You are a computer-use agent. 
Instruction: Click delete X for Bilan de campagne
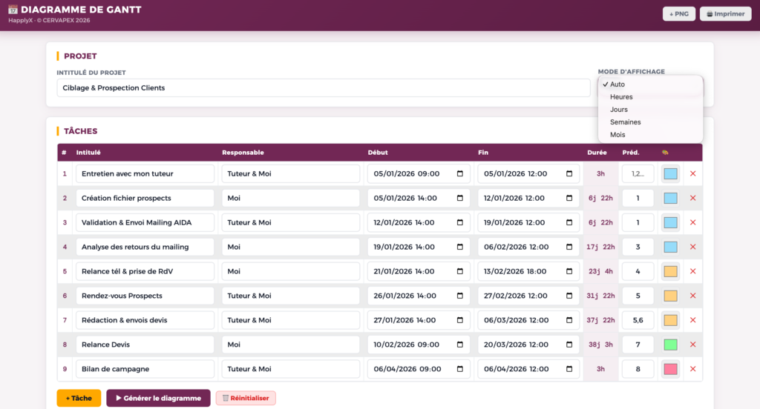click(692, 369)
